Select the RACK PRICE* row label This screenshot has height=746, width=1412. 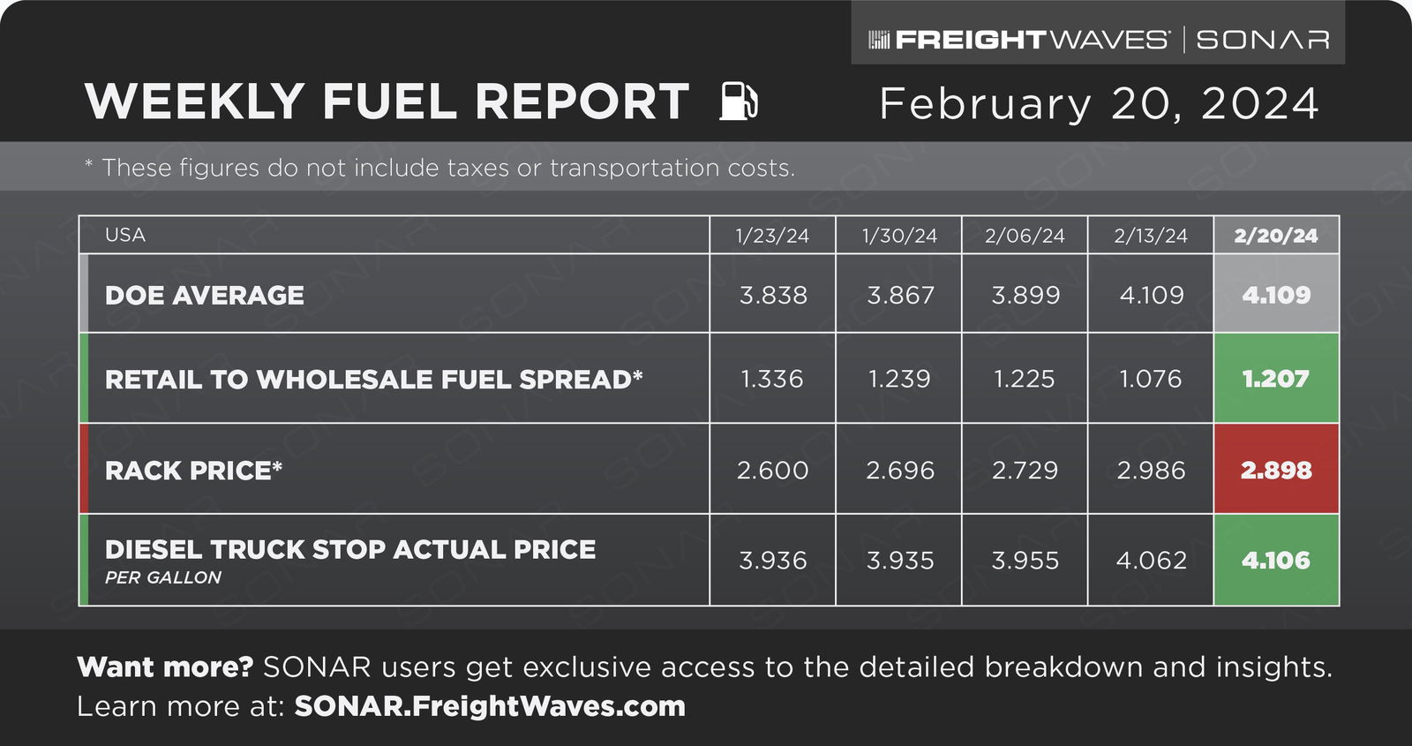(194, 470)
